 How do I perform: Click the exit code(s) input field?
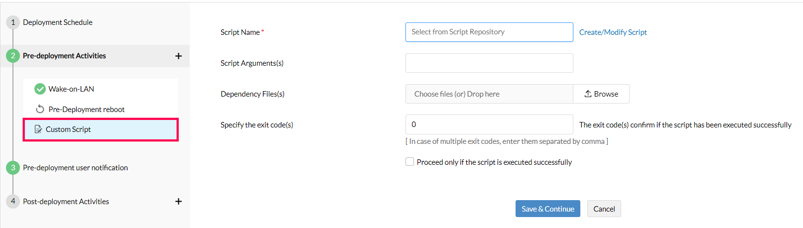[489, 124]
